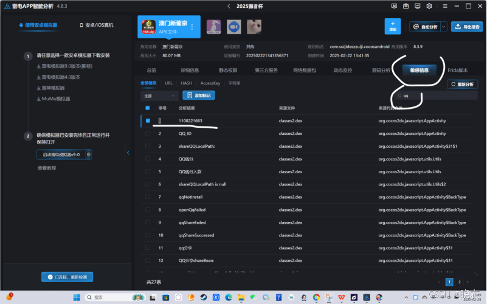This screenshot has height=304, width=487.
Task: Filter by AccessKey sub-tab
Action: pos(210,83)
